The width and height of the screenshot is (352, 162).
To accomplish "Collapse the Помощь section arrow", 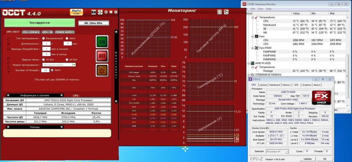I will [x=62, y=127].
